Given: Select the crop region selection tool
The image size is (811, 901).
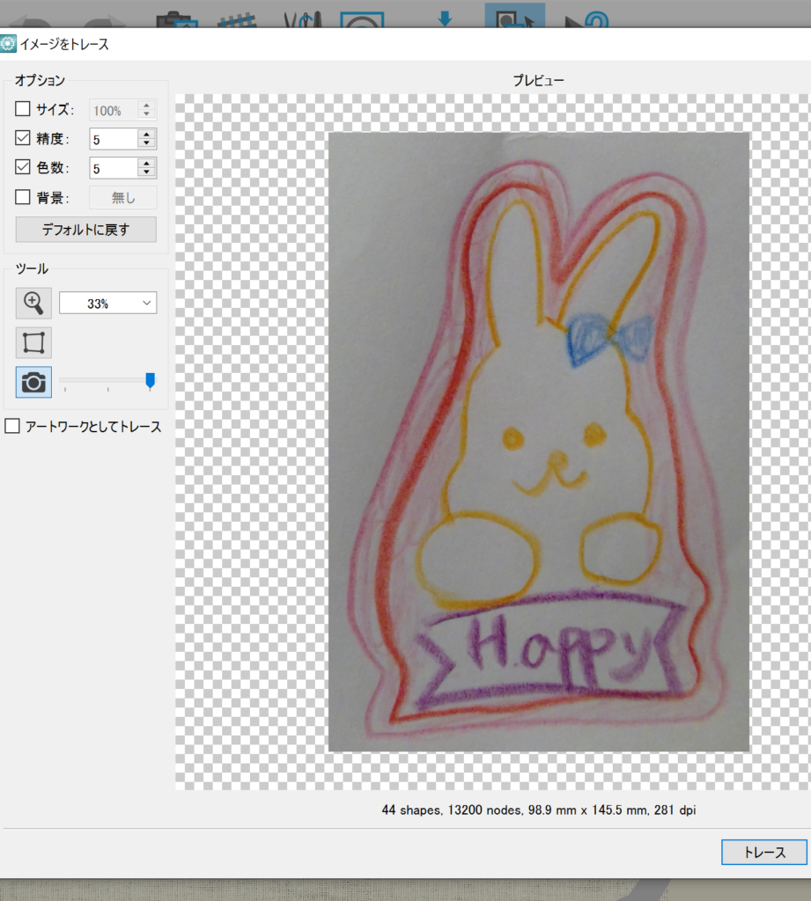Looking at the screenshot, I should 33,342.
